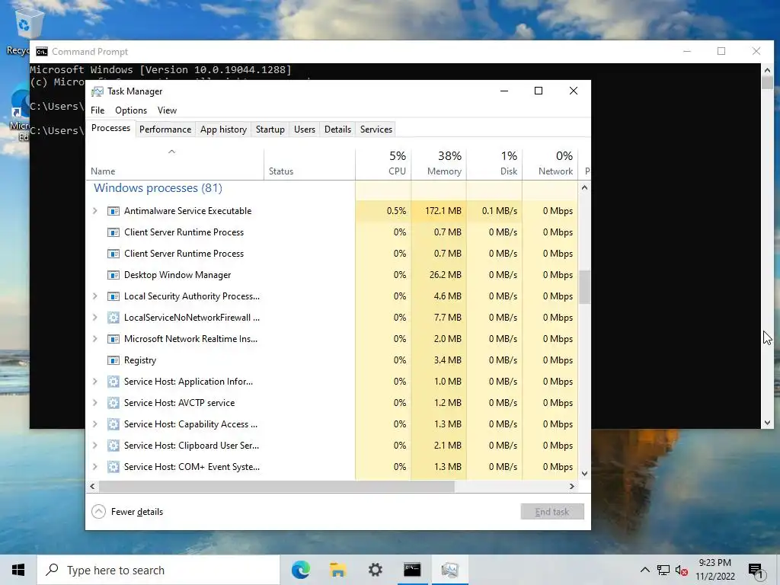Expand Service Host: AVCTP service
Screen dimensions: 780x585
(x=95, y=403)
